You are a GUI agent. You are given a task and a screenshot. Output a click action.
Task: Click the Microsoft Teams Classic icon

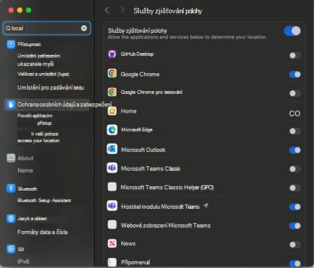[x=112, y=168]
